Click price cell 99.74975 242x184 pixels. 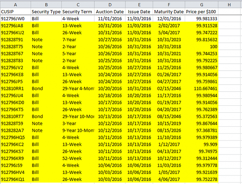pos(202,151)
